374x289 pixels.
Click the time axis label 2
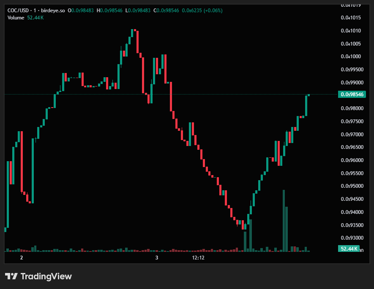pos(22,258)
